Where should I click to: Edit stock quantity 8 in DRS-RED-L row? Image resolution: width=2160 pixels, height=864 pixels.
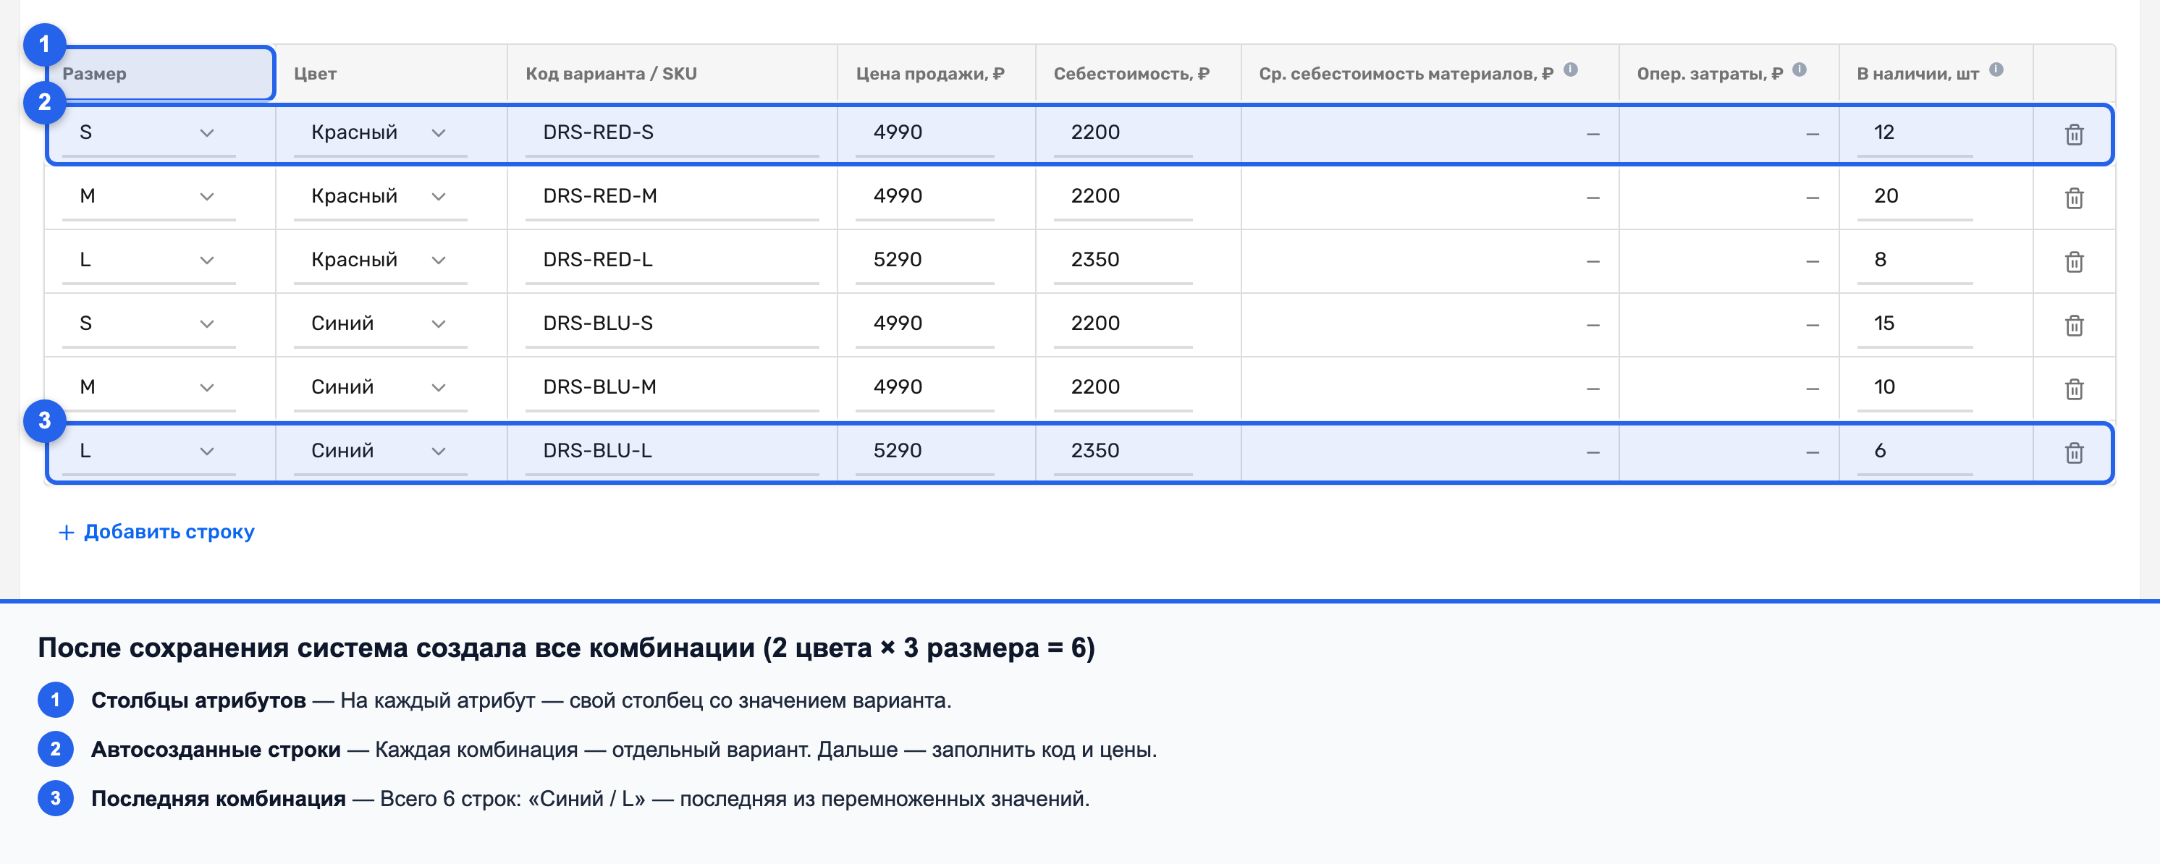click(1915, 260)
